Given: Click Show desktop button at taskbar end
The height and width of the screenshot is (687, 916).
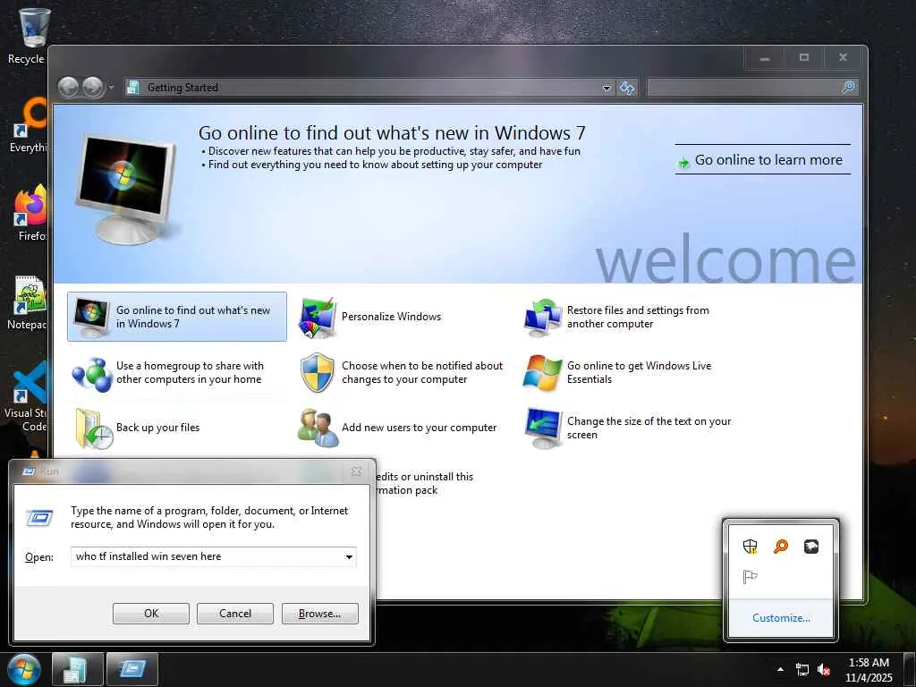Looking at the screenshot, I should 910,669.
